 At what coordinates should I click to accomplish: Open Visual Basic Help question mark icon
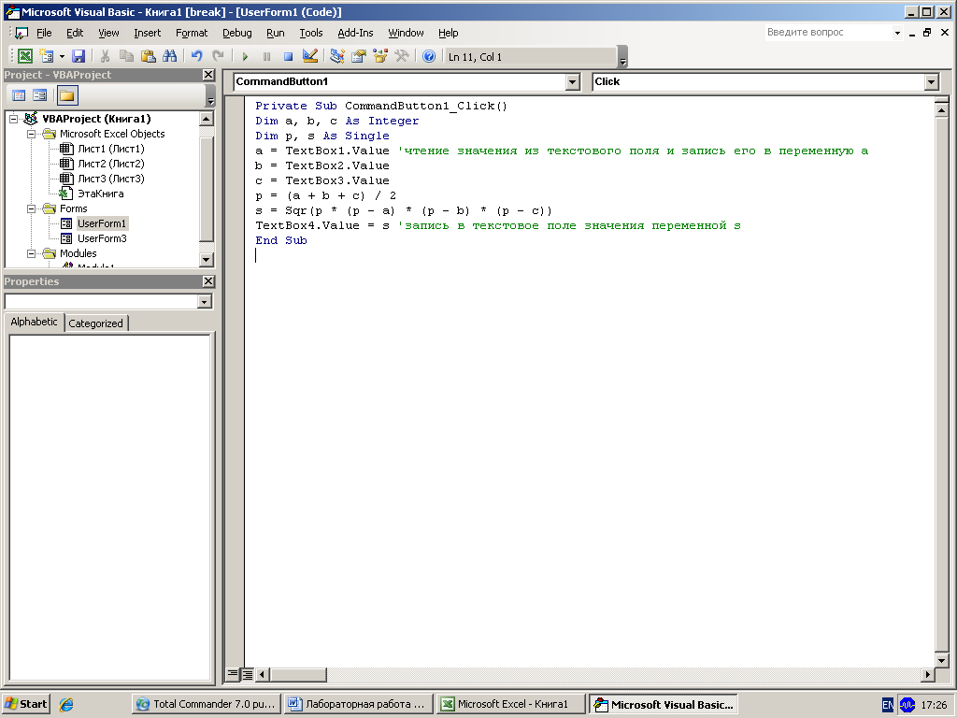coord(429,57)
